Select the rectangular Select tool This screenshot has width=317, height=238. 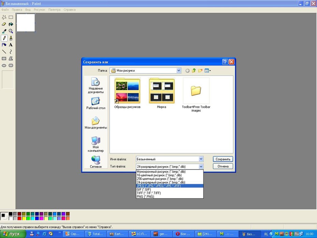[x=11, y=17]
